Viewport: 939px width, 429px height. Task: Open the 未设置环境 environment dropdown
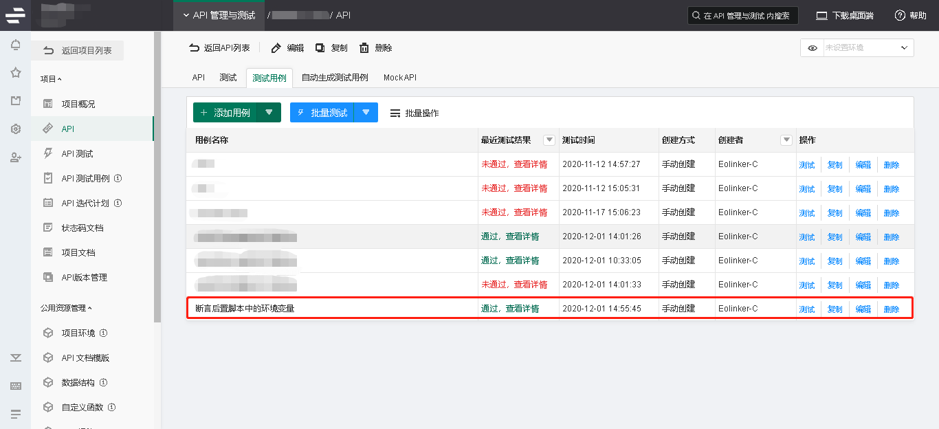click(x=868, y=48)
